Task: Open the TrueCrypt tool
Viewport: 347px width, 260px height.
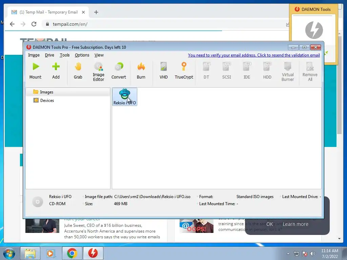Action: [184, 71]
